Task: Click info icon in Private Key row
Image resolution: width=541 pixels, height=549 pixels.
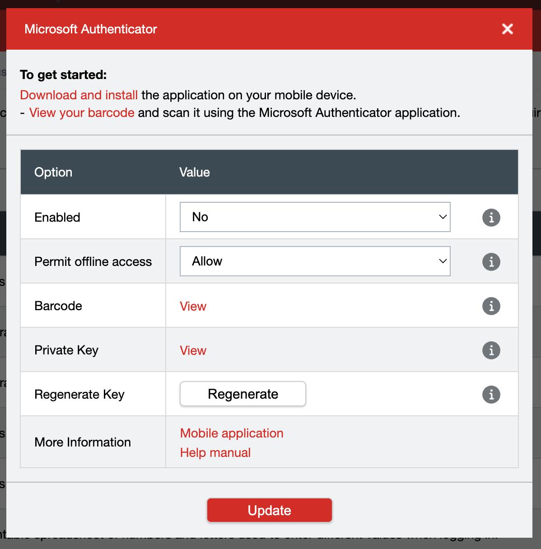Action: coord(491,350)
